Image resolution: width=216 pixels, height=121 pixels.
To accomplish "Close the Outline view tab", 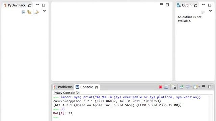I will (x=195, y=5).
